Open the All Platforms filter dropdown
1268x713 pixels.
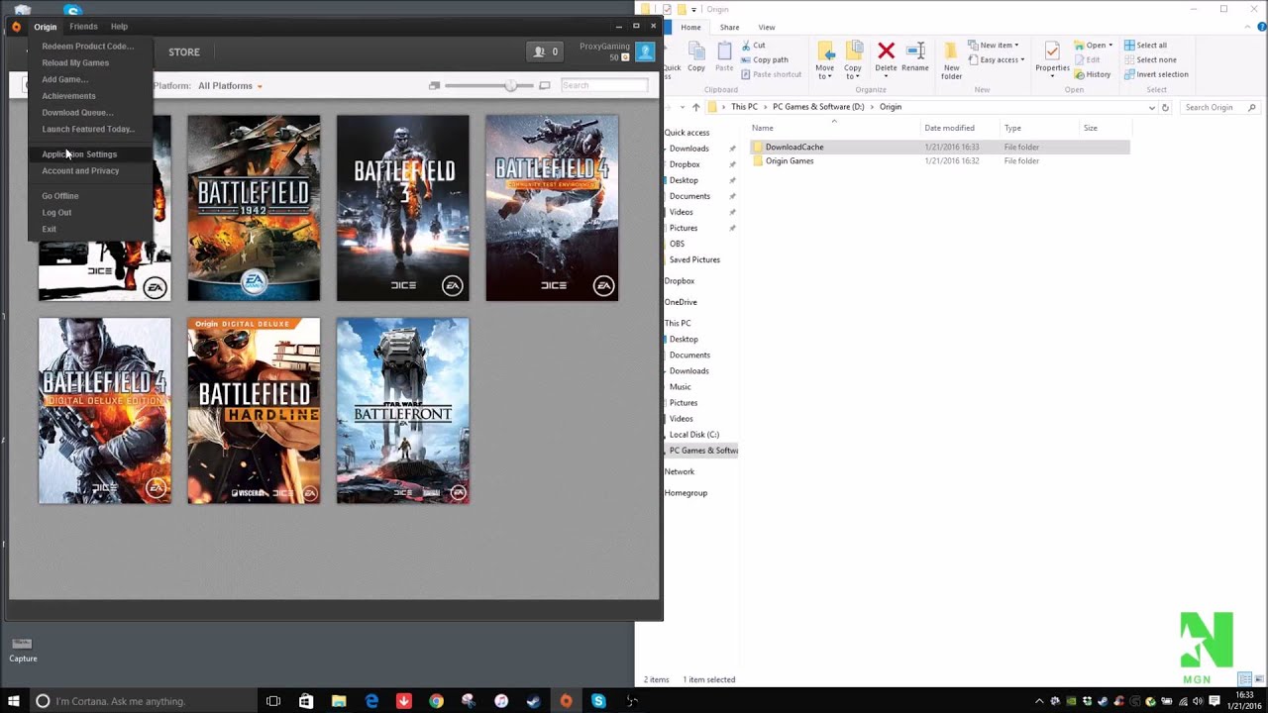coord(230,86)
